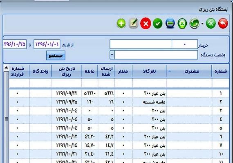Select row number ۶ in the grid
233x163 pixels.
click(x=119, y=137)
